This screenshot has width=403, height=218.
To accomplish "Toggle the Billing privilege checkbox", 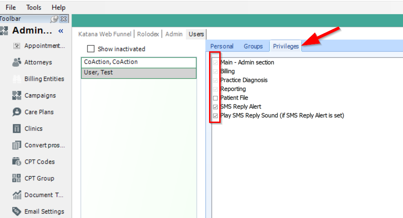I will click(x=215, y=72).
